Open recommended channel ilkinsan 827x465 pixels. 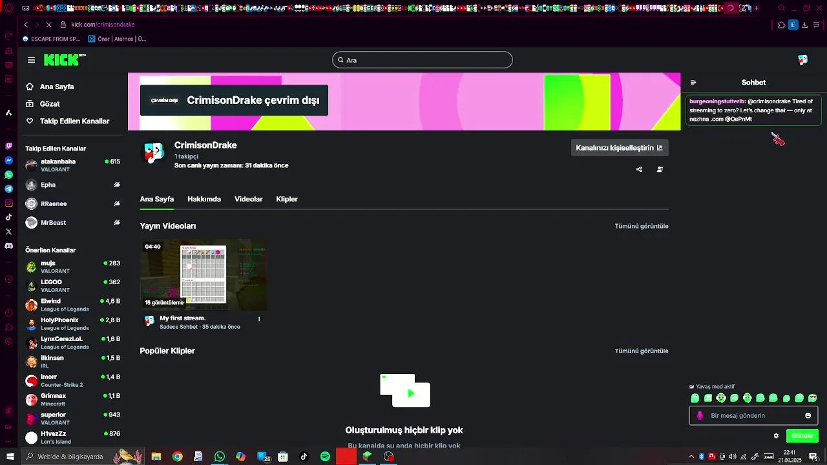click(72, 362)
